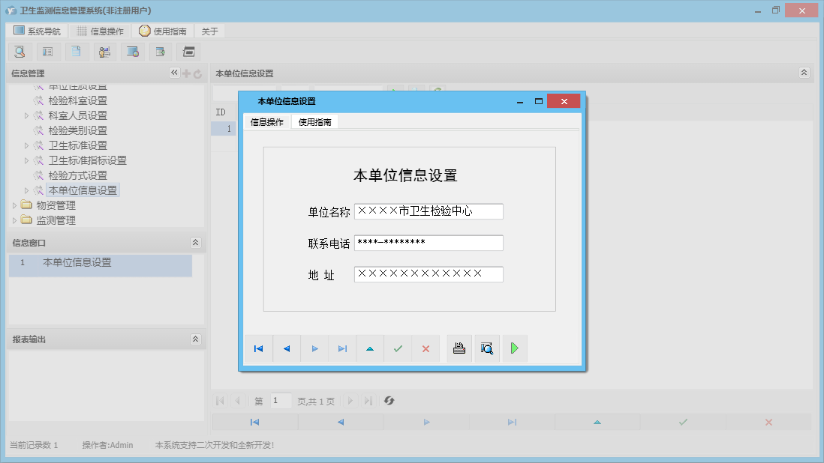Cancel edits with the red X icon
The width and height of the screenshot is (824, 463).
point(426,348)
